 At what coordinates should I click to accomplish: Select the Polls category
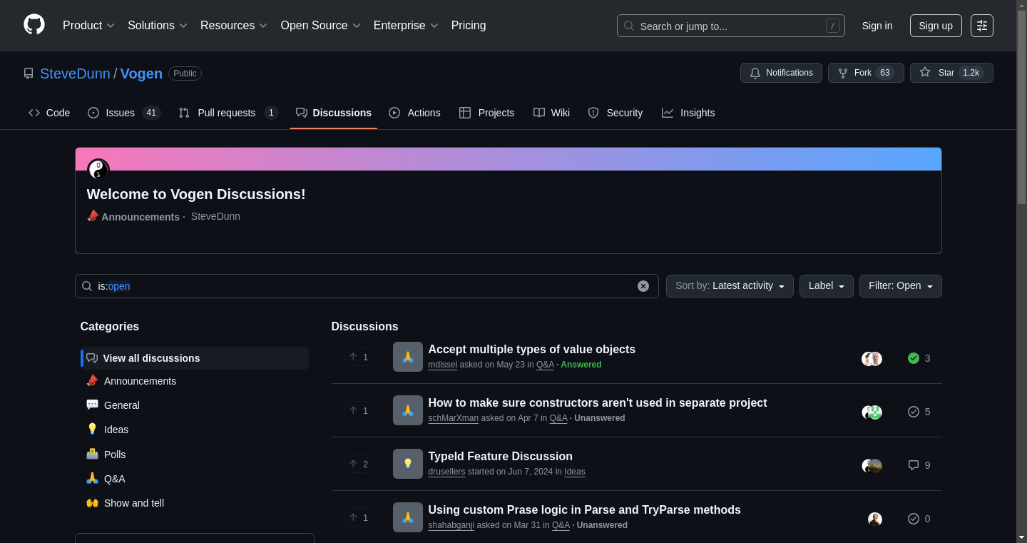195,455
